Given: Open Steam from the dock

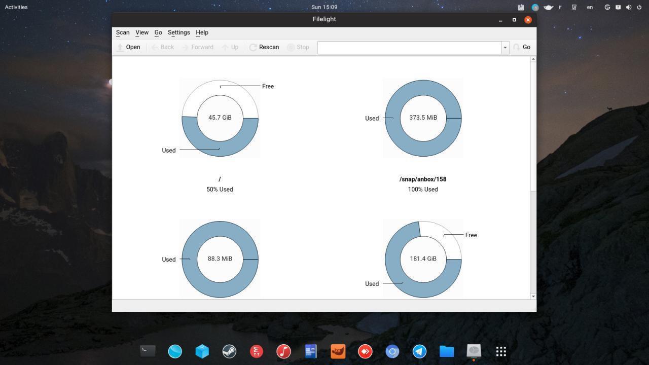Looking at the screenshot, I should pyautogui.click(x=229, y=351).
